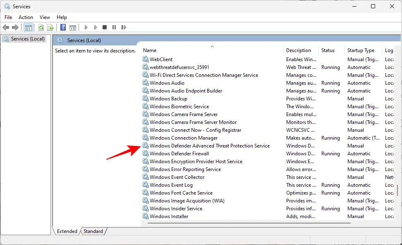
Task: Toggle the Show/Hide Action Pane icon
Action: pos(73,28)
